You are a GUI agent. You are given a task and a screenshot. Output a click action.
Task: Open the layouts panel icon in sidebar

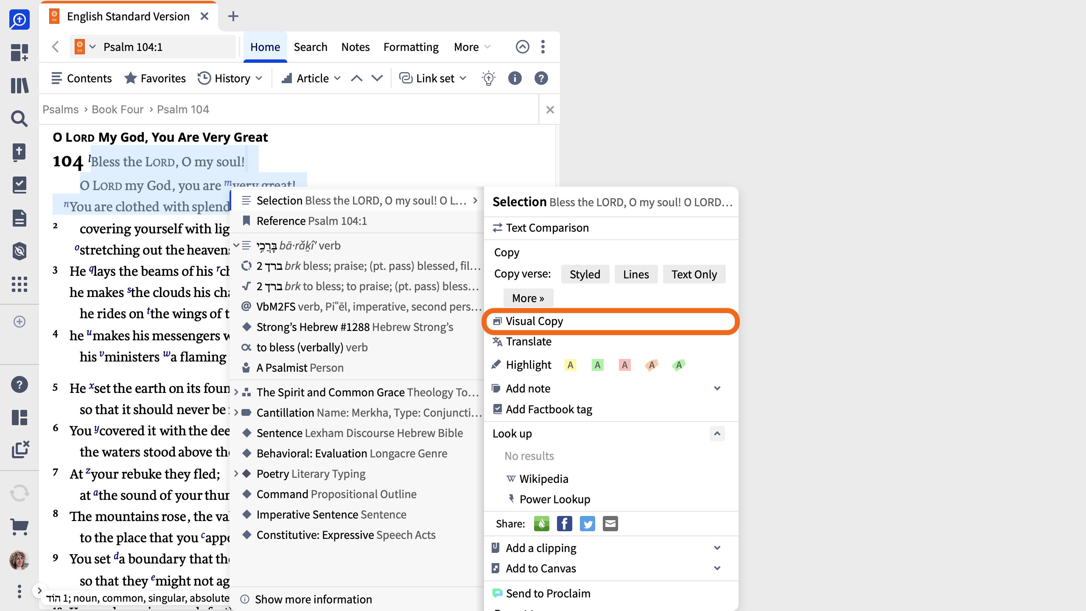tap(19, 418)
